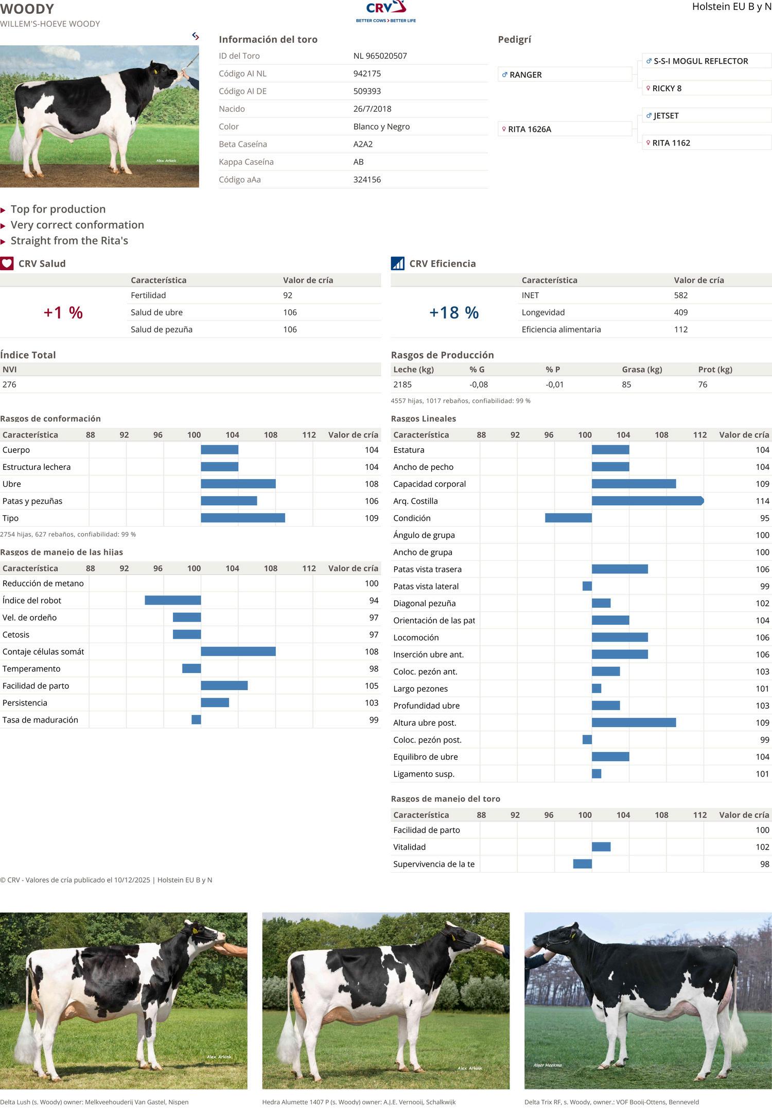Click the bullet arrow before Top for production

3,210
